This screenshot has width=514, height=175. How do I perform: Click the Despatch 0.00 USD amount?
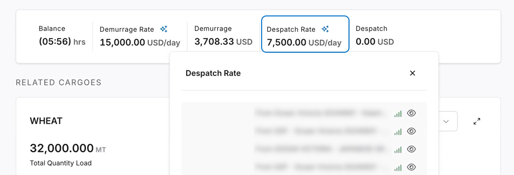(375, 41)
